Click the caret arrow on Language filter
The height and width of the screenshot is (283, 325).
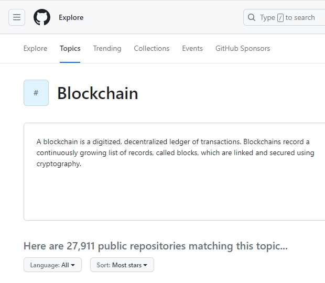[73, 266]
